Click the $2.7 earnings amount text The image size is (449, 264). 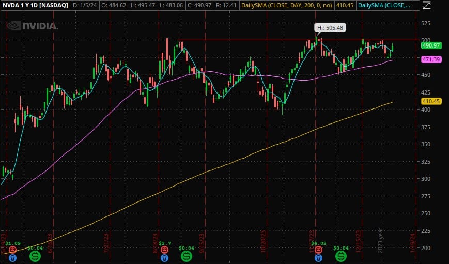pos(165,243)
